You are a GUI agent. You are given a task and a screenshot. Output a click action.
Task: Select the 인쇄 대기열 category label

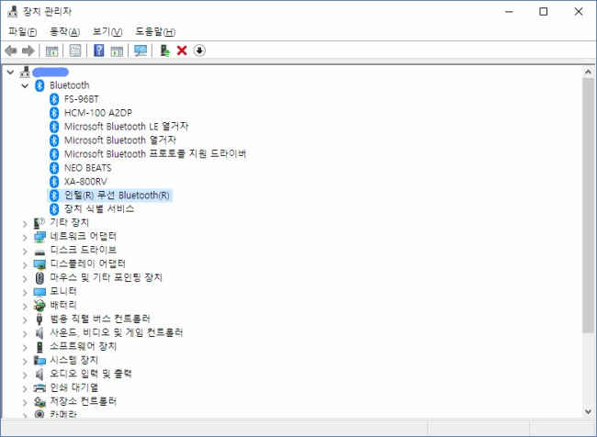coord(74,387)
